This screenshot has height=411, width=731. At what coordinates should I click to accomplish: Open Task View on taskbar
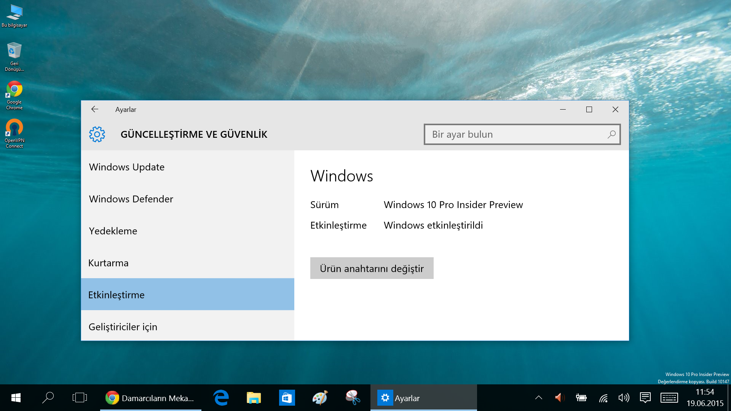tap(80, 398)
